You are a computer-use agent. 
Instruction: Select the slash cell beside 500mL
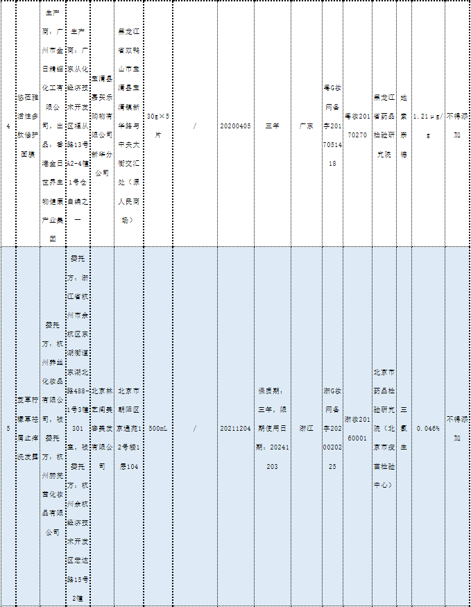tap(195, 429)
